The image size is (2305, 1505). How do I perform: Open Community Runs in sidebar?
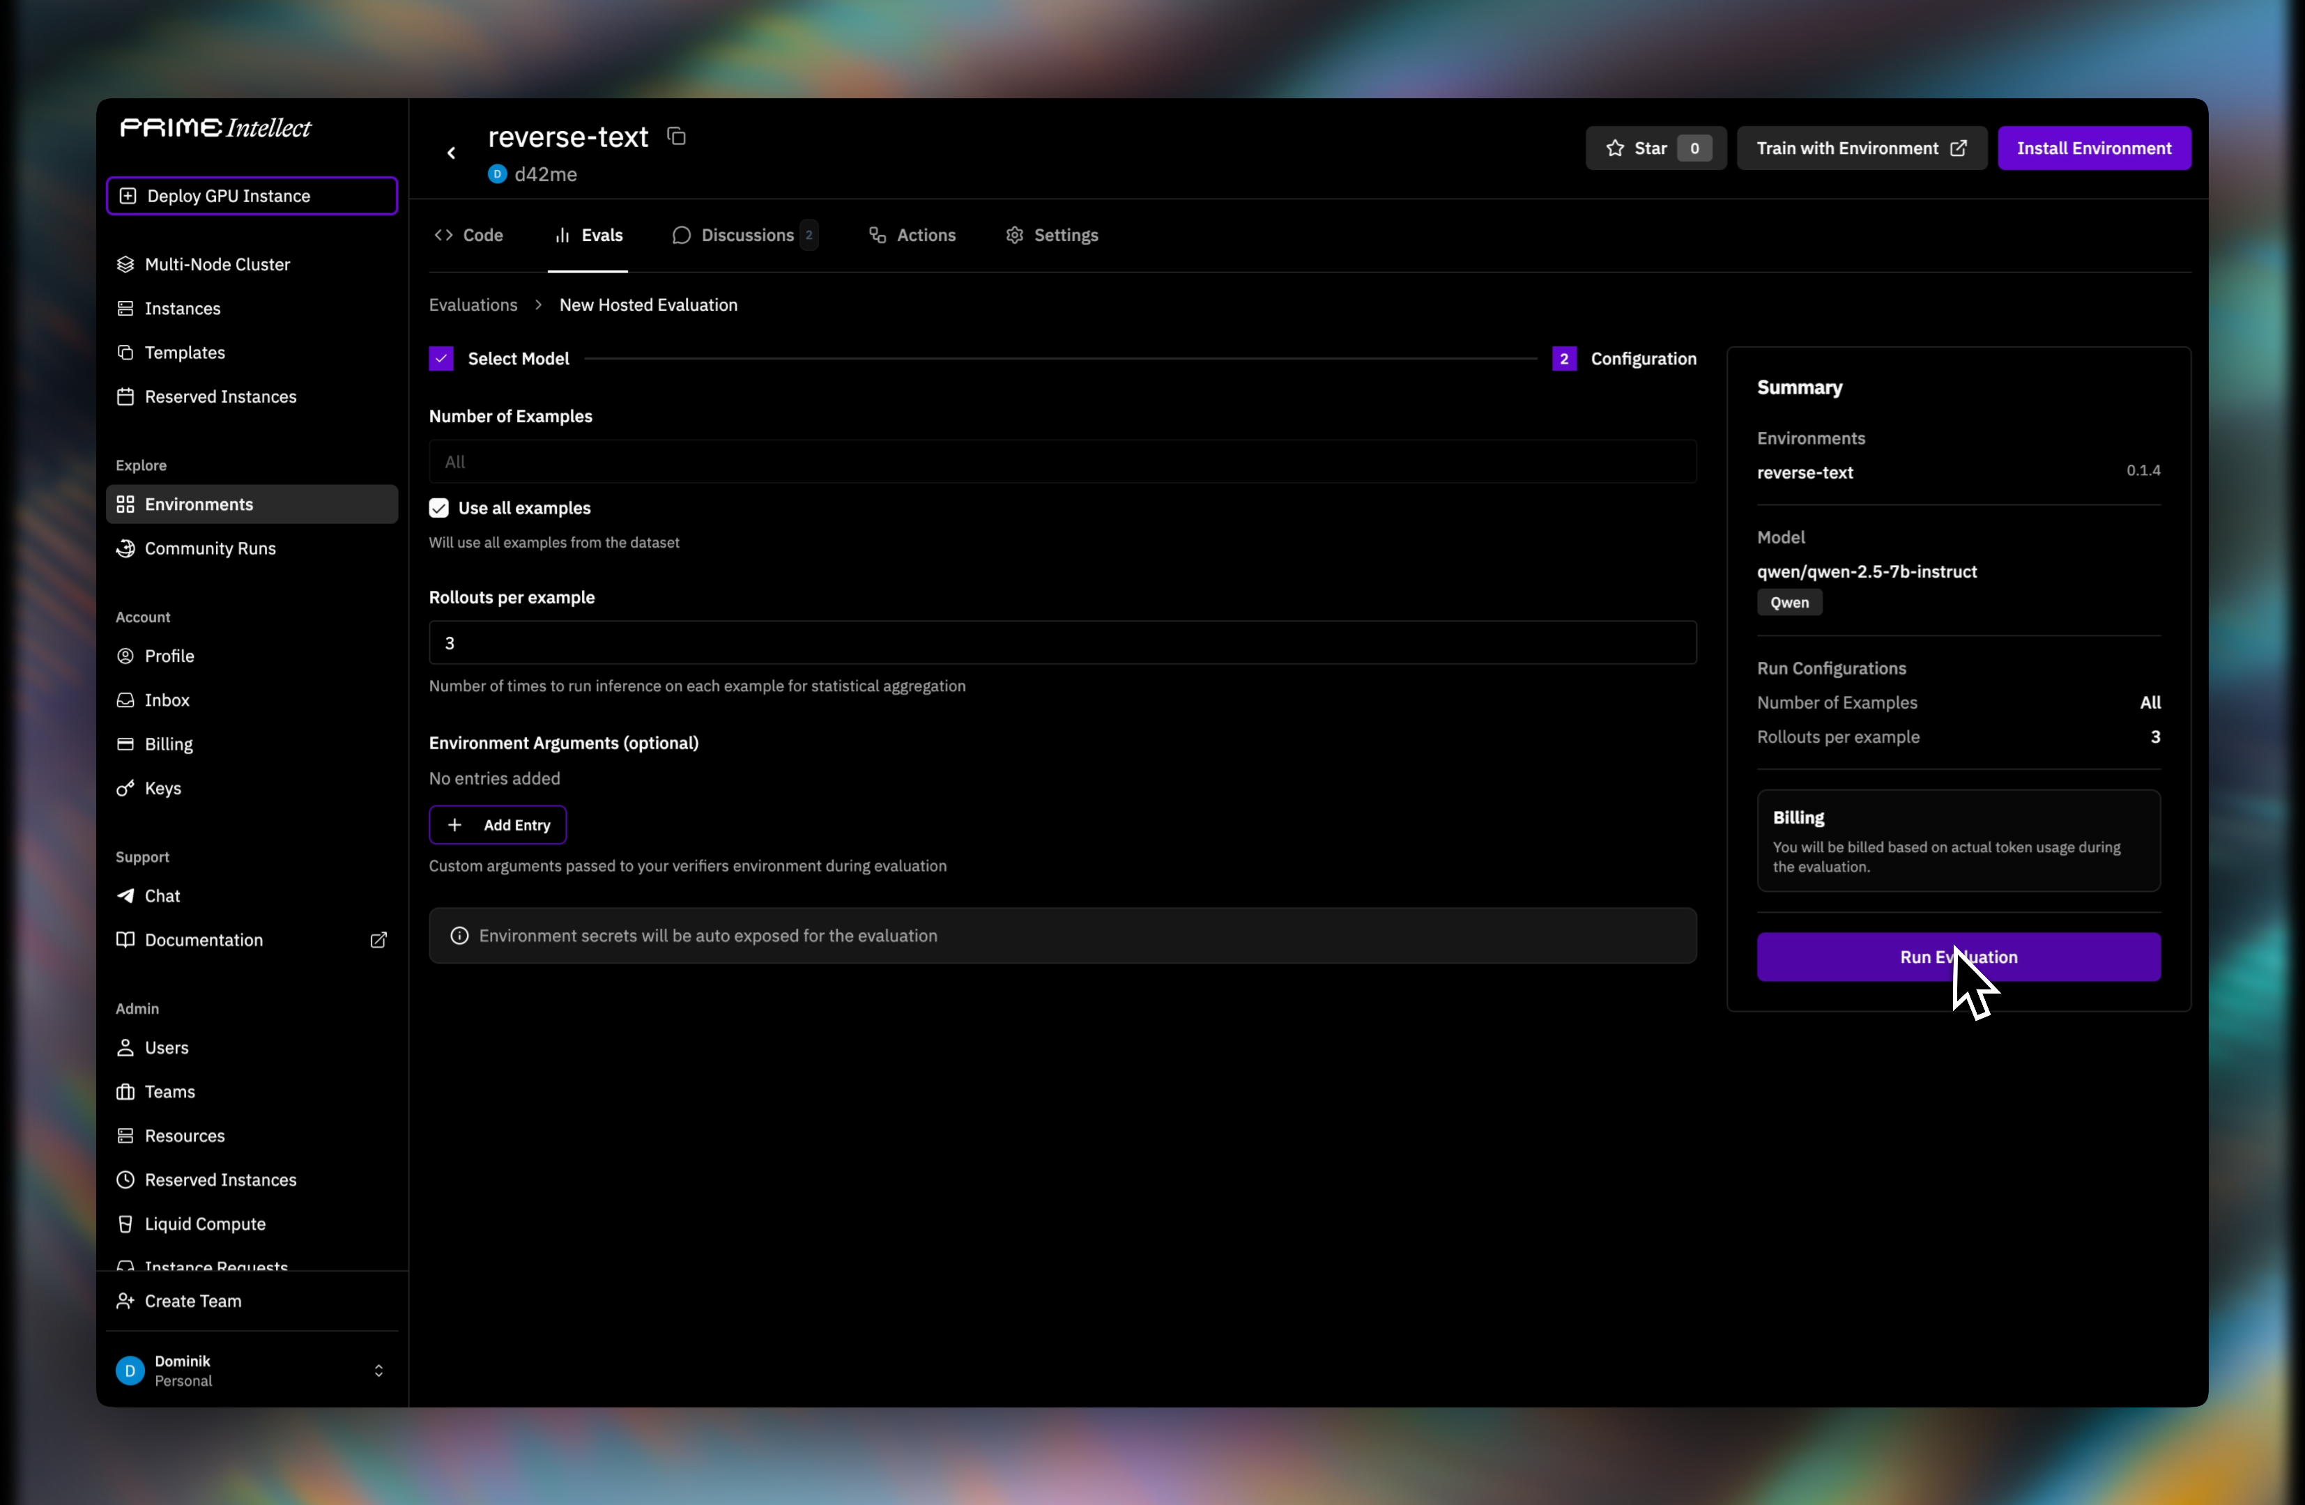tap(210, 548)
